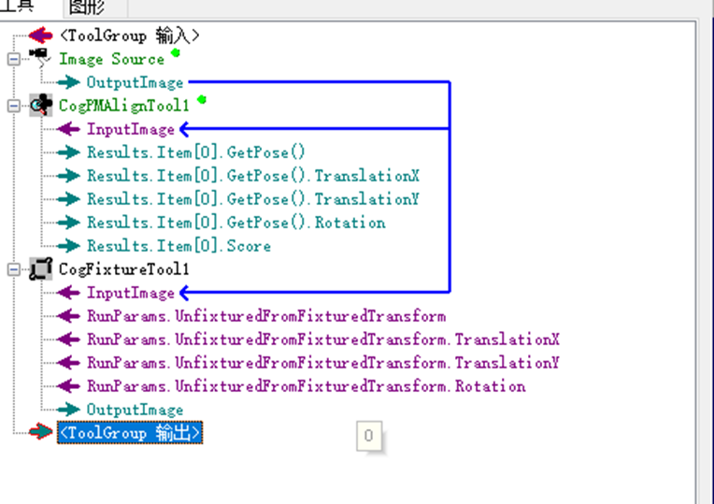Screen dimensions: 714x504
Task: Select Results.Item[0].GetPose().Rotation terminal
Action: click(236, 223)
